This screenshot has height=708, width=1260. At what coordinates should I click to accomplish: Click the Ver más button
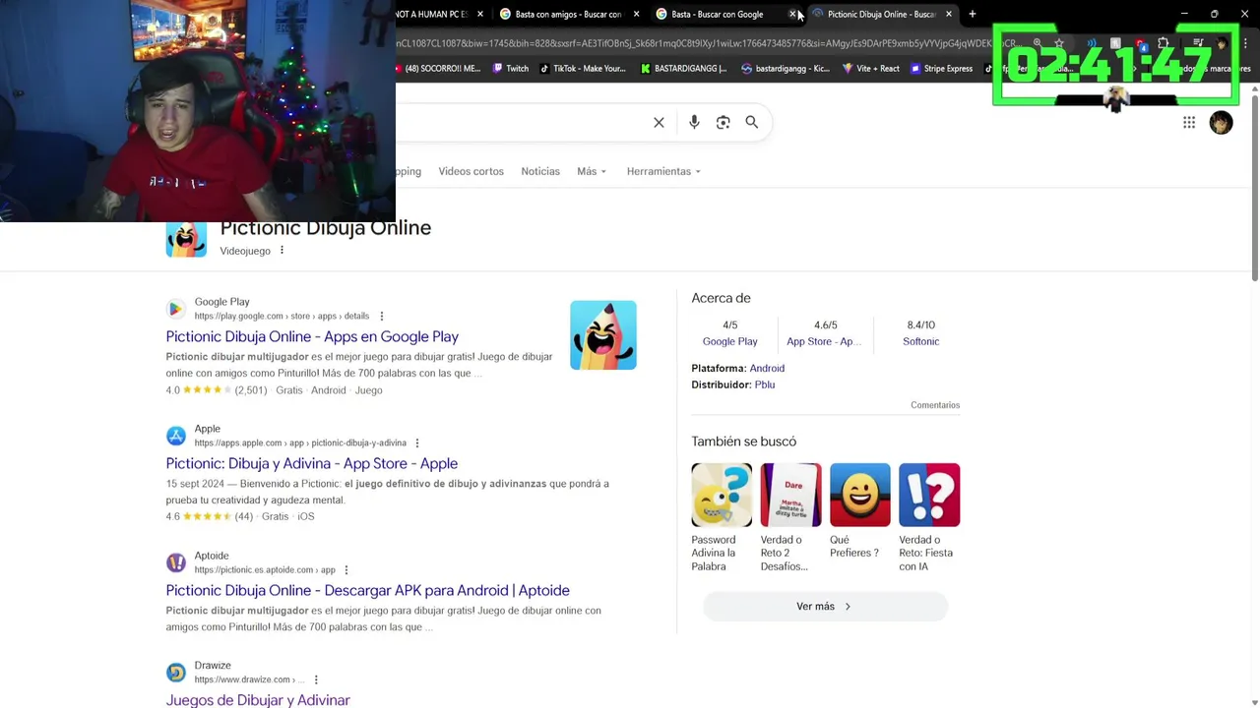point(825,607)
